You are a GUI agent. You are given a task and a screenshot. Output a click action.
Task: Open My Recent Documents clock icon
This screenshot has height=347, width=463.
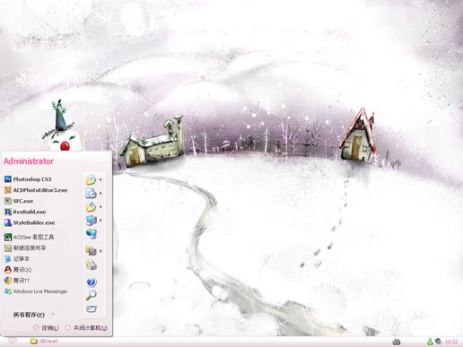point(91,193)
